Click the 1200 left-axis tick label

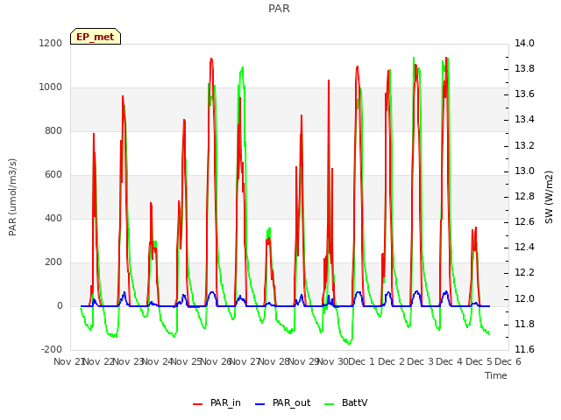[51, 43]
